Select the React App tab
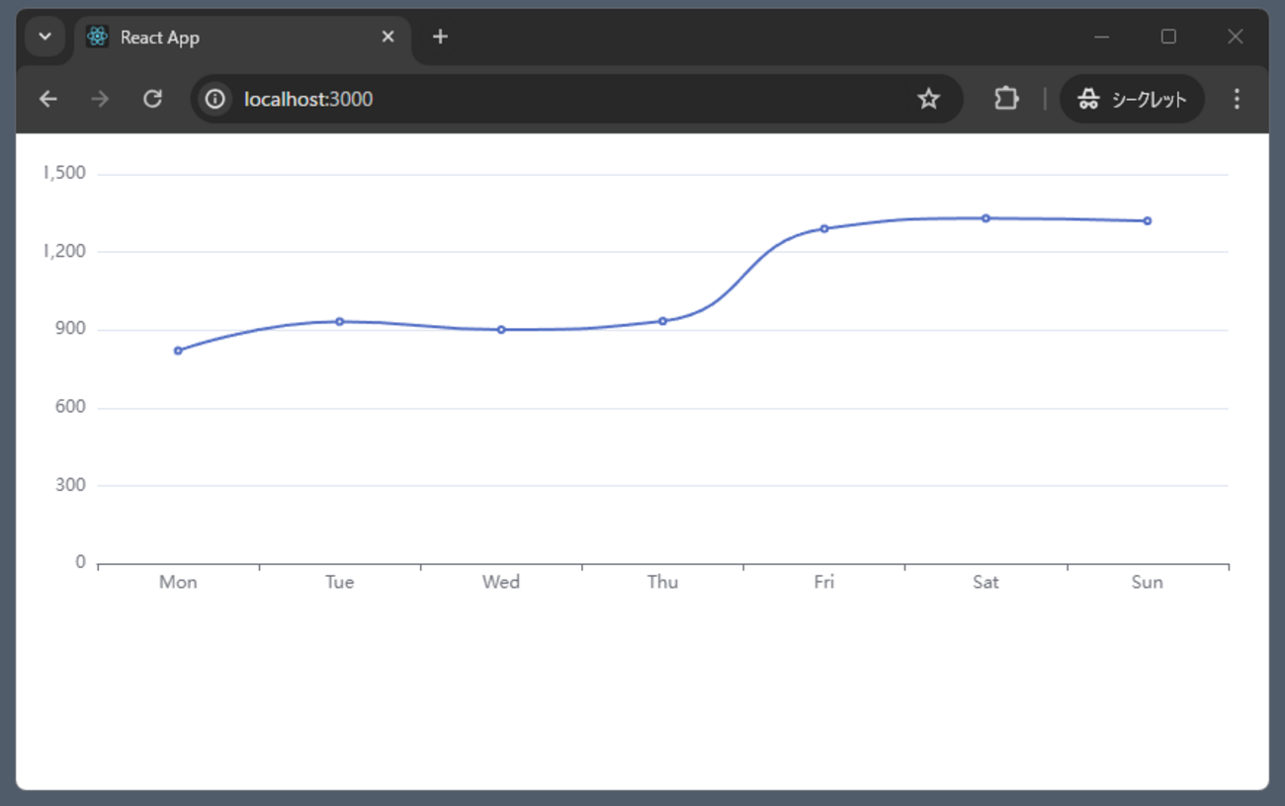This screenshot has height=806, width=1285. pyautogui.click(x=227, y=38)
